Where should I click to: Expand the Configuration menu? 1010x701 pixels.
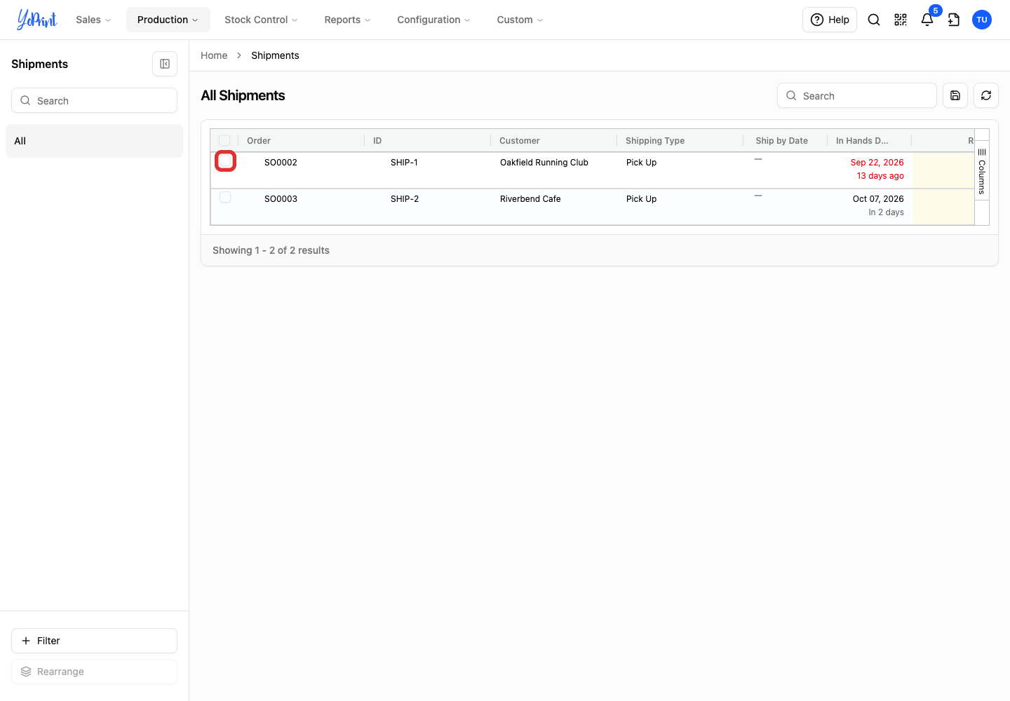tap(433, 20)
